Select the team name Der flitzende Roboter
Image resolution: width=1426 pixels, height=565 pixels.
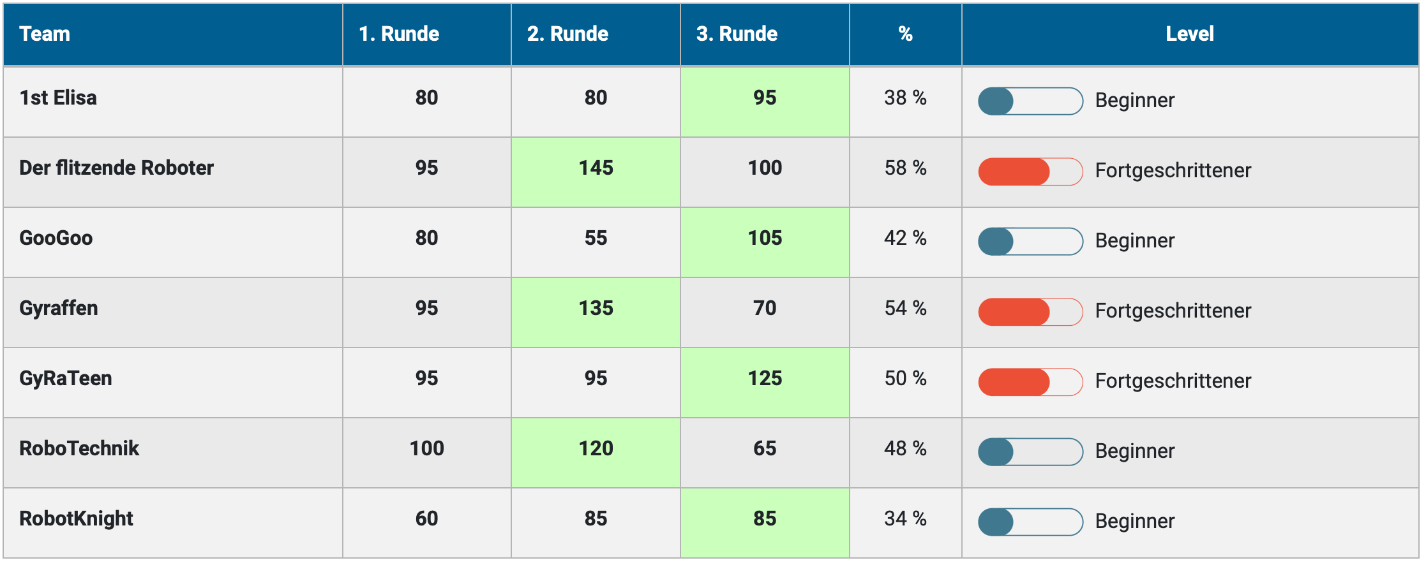coord(116,168)
